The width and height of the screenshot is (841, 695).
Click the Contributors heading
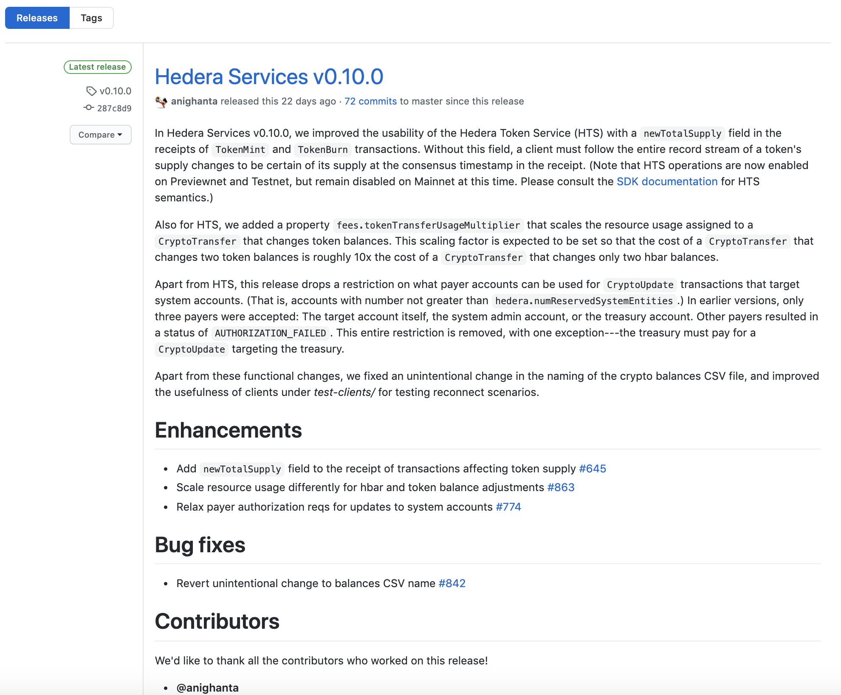[217, 621]
